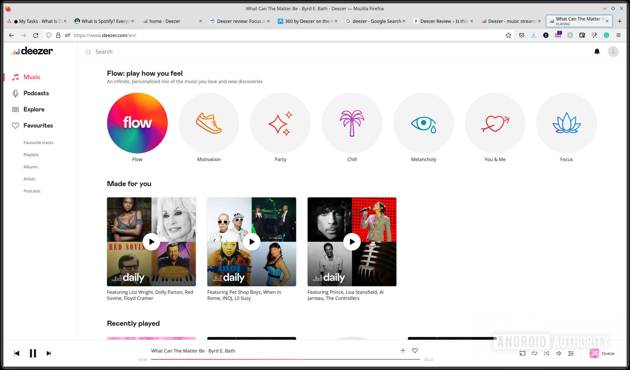
Task: Select the Favourites sidebar item
Action: (x=38, y=125)
